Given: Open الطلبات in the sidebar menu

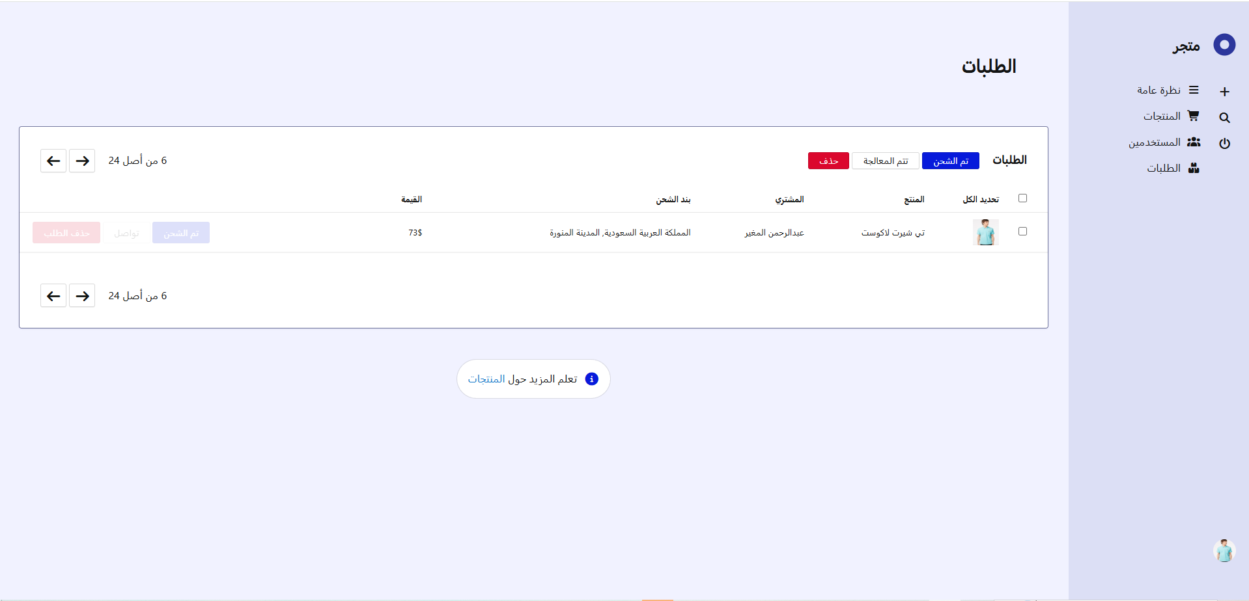Looking at the screenshot, I should pyautogui.click(x=1164, y=168).
